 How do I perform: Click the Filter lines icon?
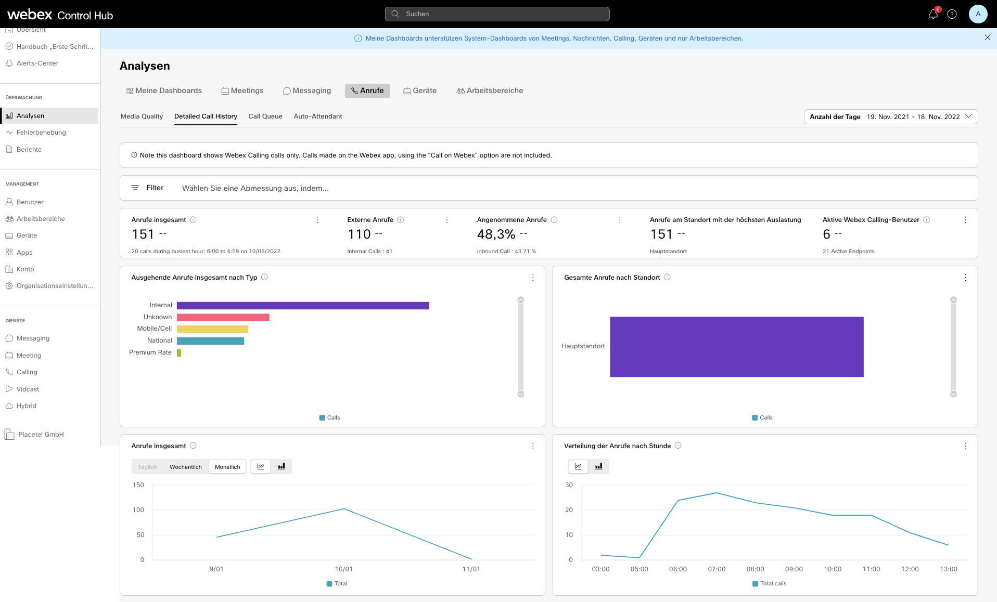pos(135,188)
